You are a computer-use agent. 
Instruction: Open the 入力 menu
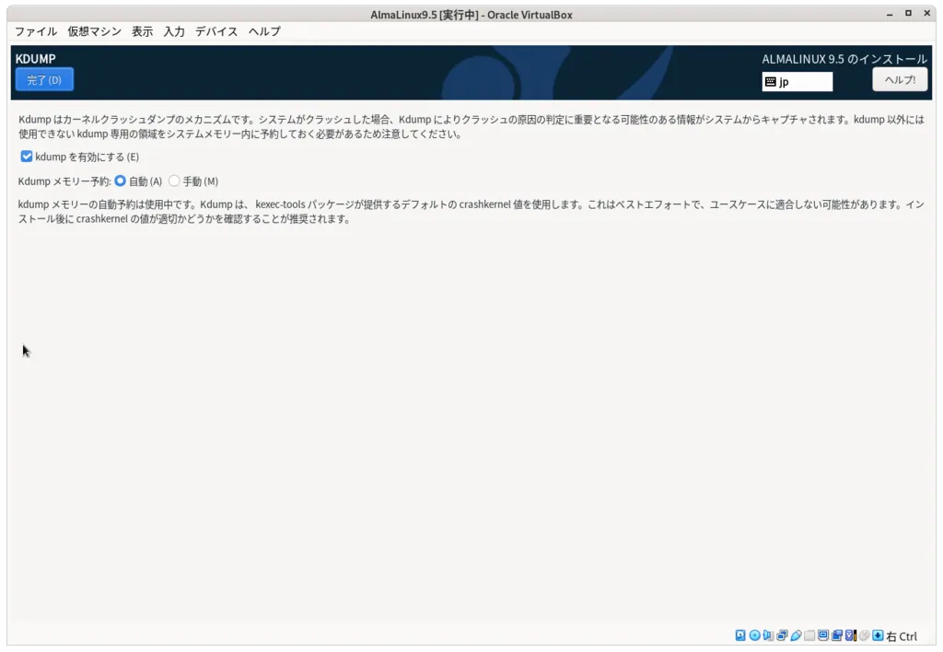click(x=173, y=30)
